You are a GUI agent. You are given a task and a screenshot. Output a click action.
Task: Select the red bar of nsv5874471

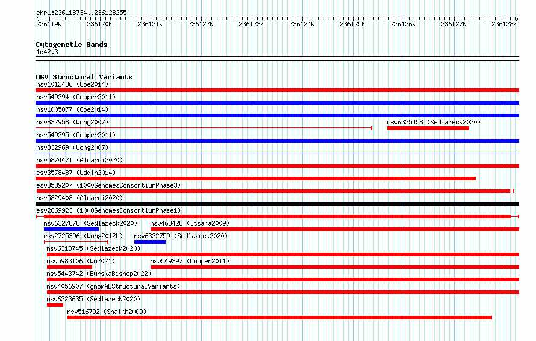(x=277, y=166)
